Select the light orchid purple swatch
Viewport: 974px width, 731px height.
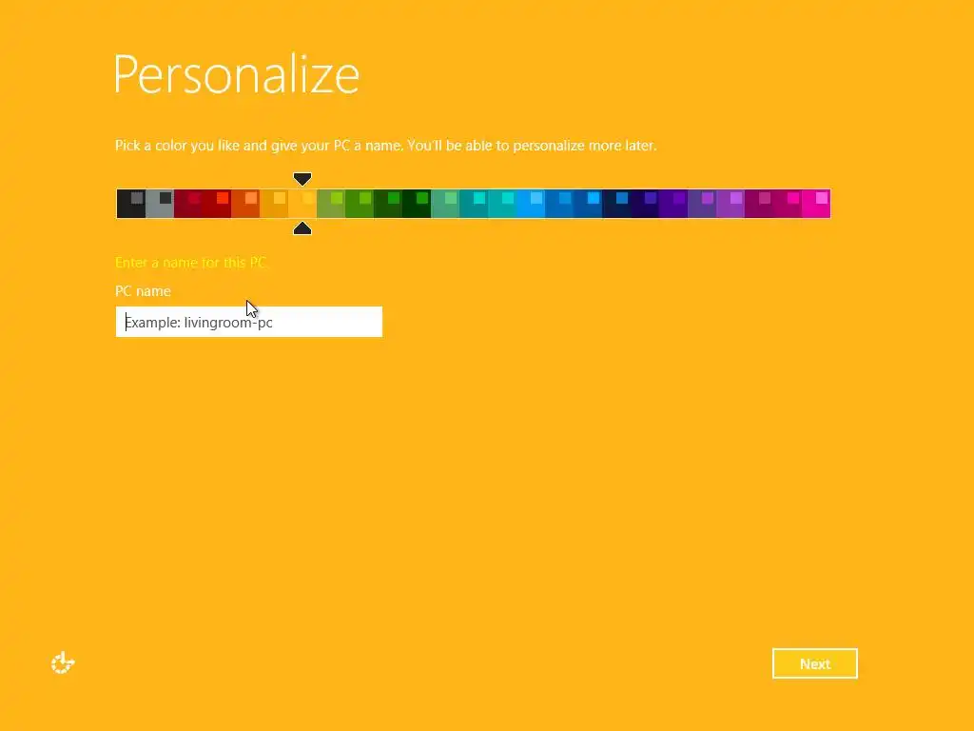pyautogui.click(x=731, y=204)
